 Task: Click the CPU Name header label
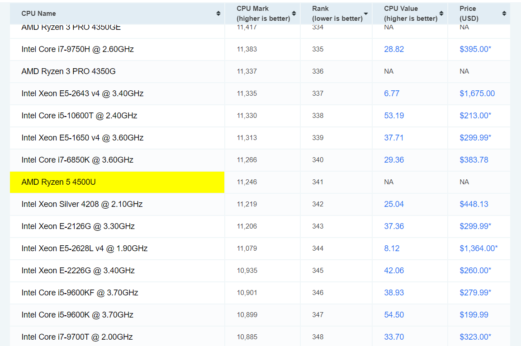[38, 14]
